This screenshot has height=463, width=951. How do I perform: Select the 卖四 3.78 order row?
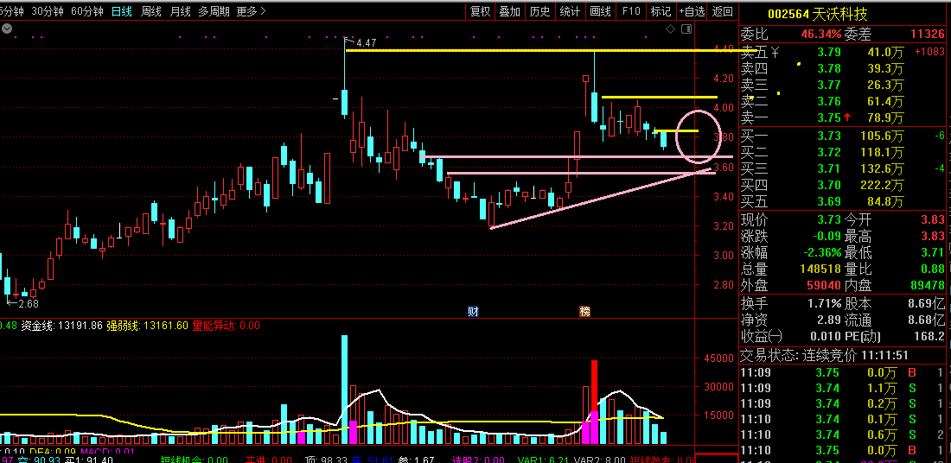[x=845, y=69]
